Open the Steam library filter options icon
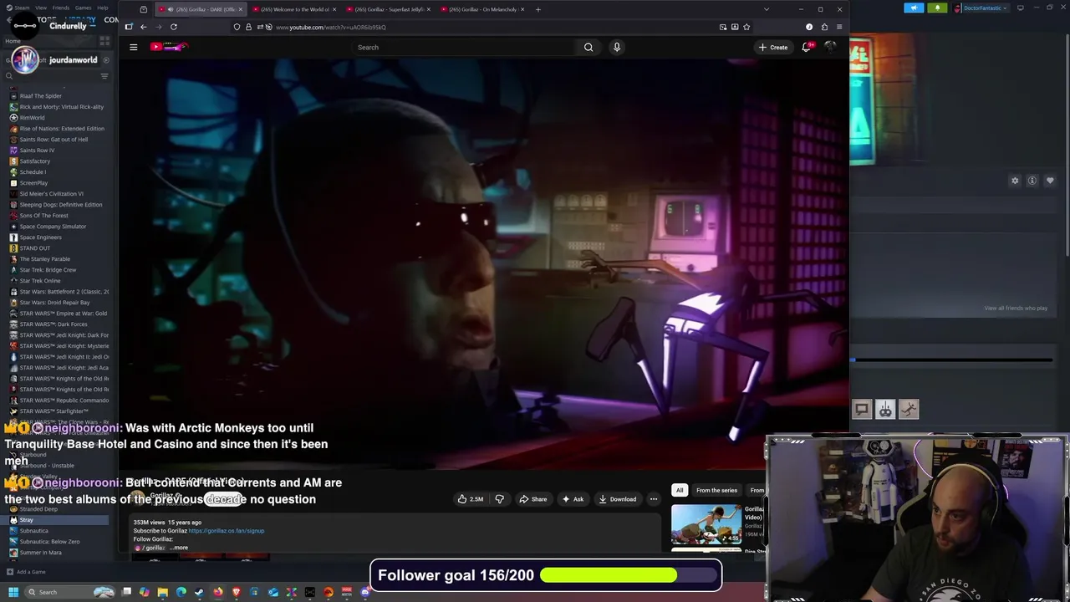Screen dimensions: 1070x602 pos(104,76)
